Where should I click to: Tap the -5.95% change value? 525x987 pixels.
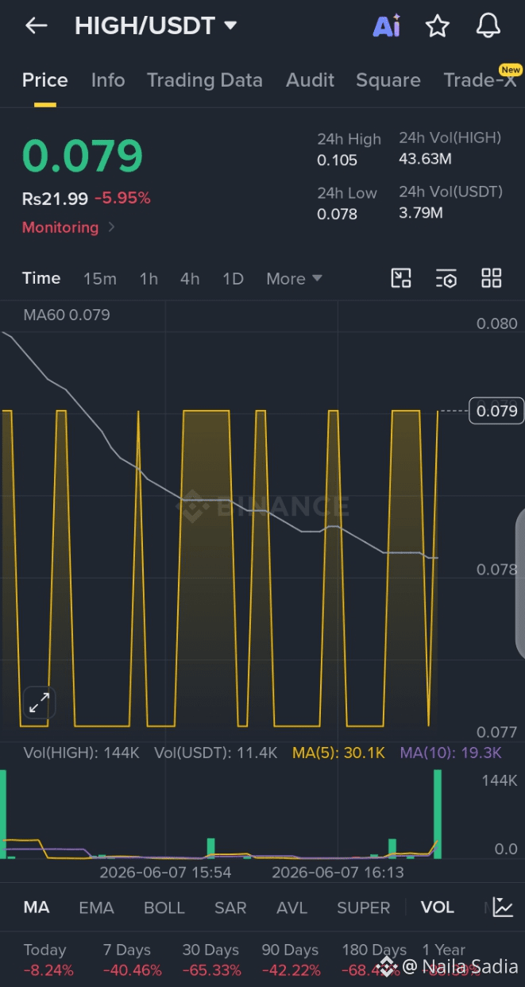[122, 199]
